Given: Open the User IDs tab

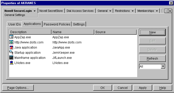Looking at the screenshot, I should click(14, 24).
